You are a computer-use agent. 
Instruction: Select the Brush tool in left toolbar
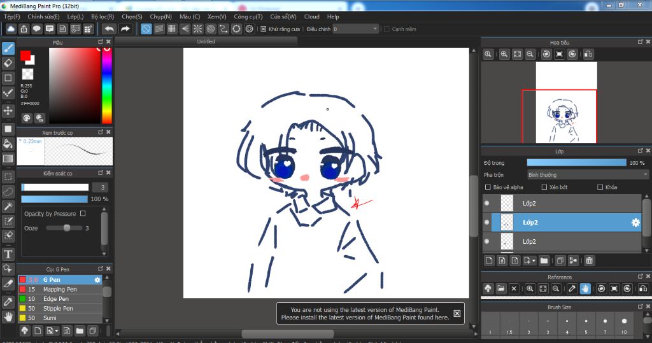pyautogui.click(x=8, y=48)
